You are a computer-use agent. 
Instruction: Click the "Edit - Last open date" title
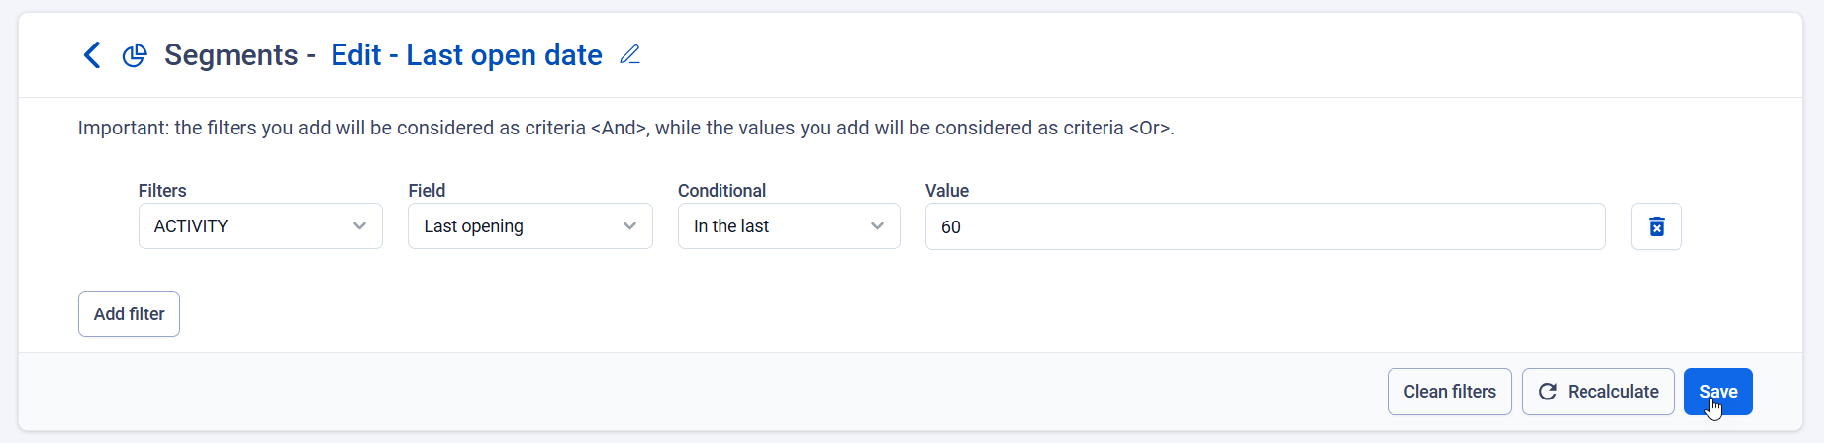(466, 55)
